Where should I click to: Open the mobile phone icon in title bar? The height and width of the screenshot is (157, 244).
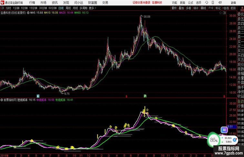click(x=213, y=3)
